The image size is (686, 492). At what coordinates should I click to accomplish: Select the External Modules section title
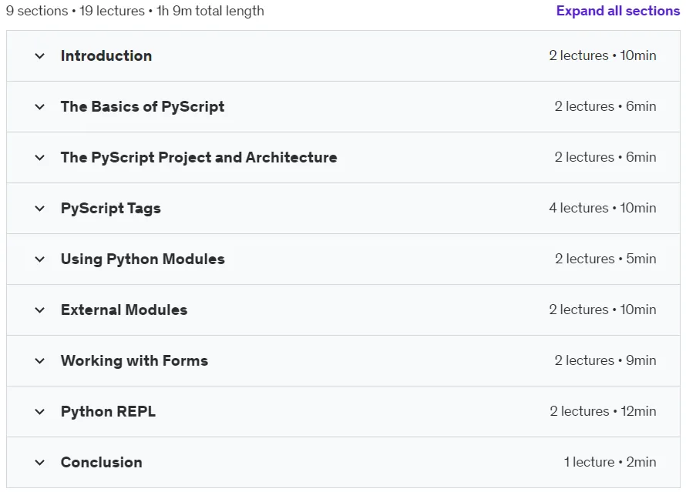click(x=124, y=310)
